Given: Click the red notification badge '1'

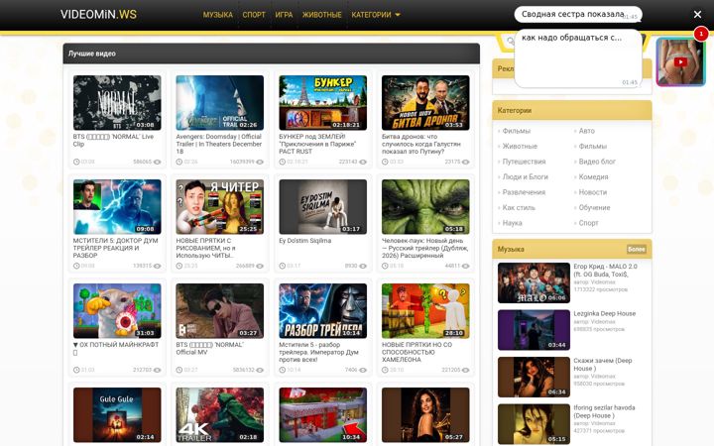Looking at the screenshot, I should tap(701, 34).
